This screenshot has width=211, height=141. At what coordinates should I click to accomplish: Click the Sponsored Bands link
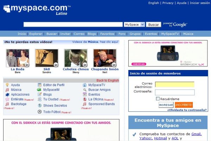(102, 104)
